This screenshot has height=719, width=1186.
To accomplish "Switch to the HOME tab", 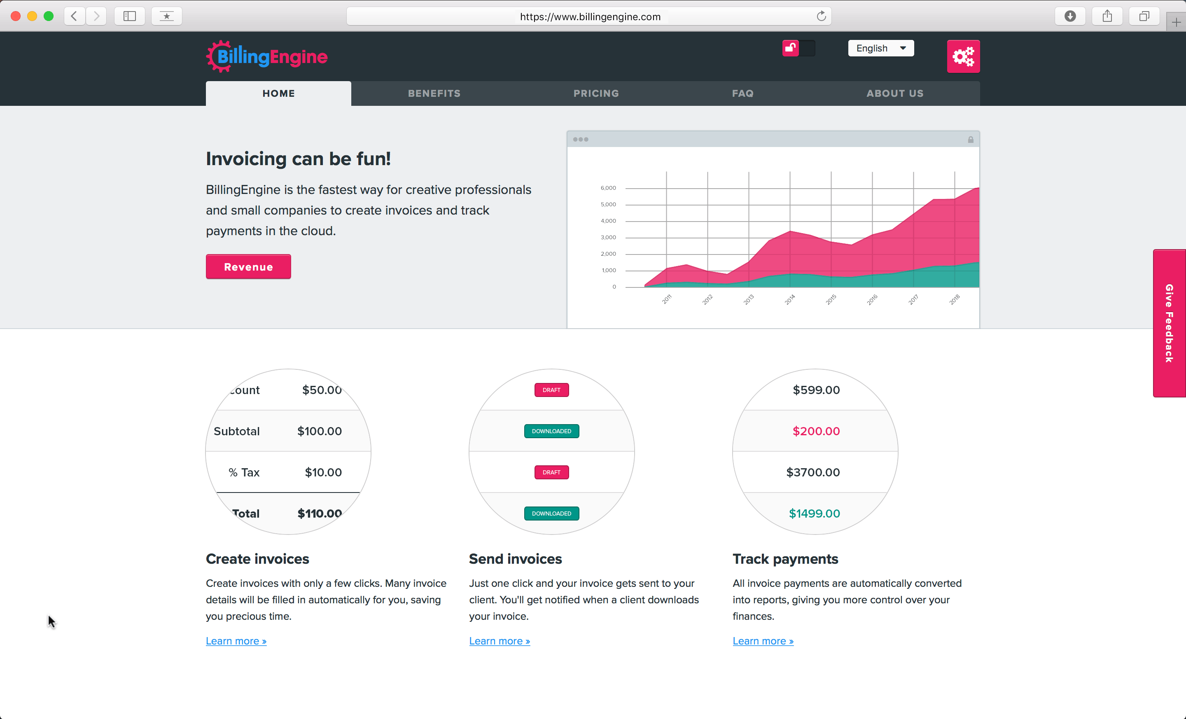I will coord(279,93).
